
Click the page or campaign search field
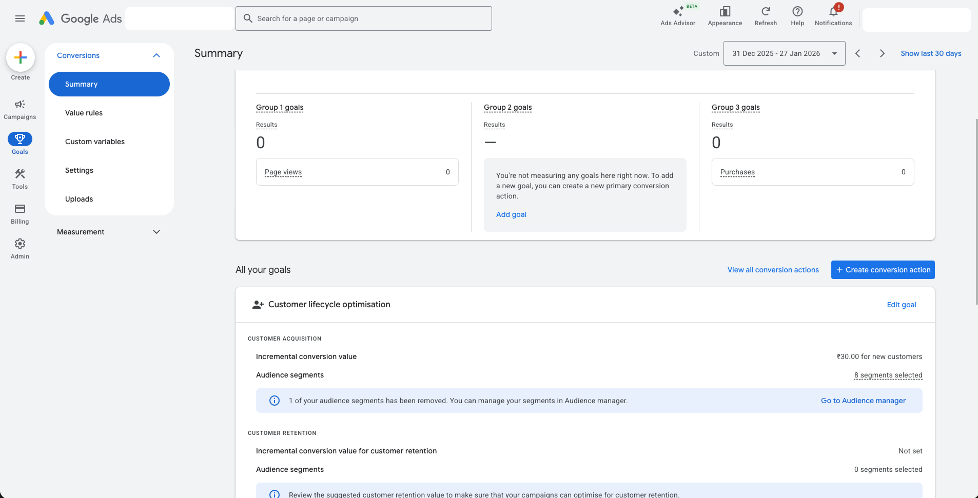coord(363,18)
